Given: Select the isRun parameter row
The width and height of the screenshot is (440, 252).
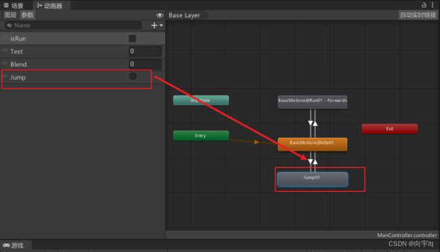Looking at the screenshot, I should [83, 39].
